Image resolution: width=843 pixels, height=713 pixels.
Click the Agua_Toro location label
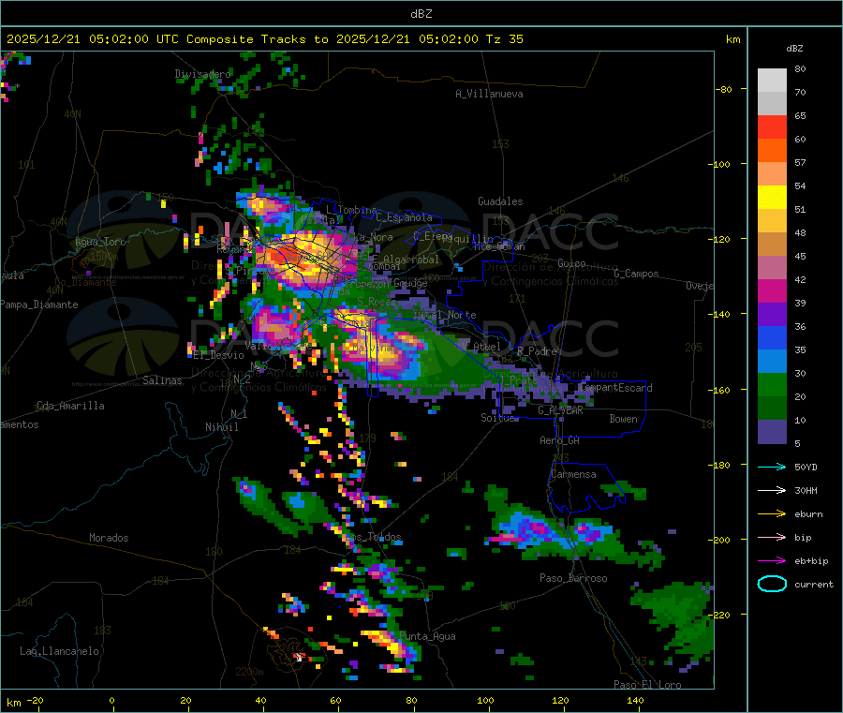100,242
